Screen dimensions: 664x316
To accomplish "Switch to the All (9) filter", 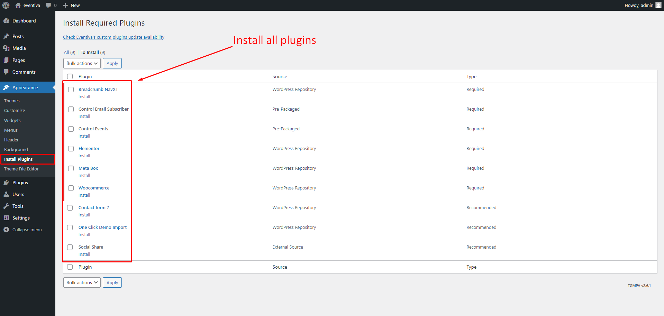I will pos(70,52).
